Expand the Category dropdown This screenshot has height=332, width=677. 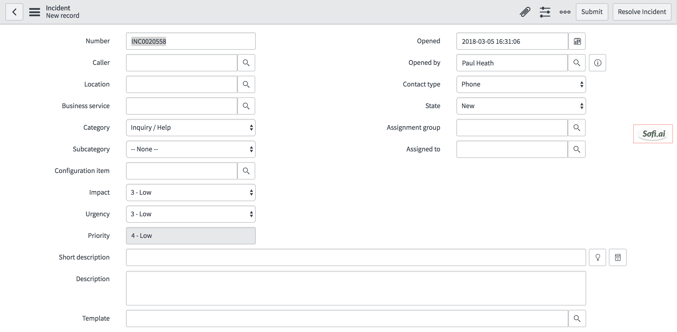pyautogui.click(x=191, y=128)
